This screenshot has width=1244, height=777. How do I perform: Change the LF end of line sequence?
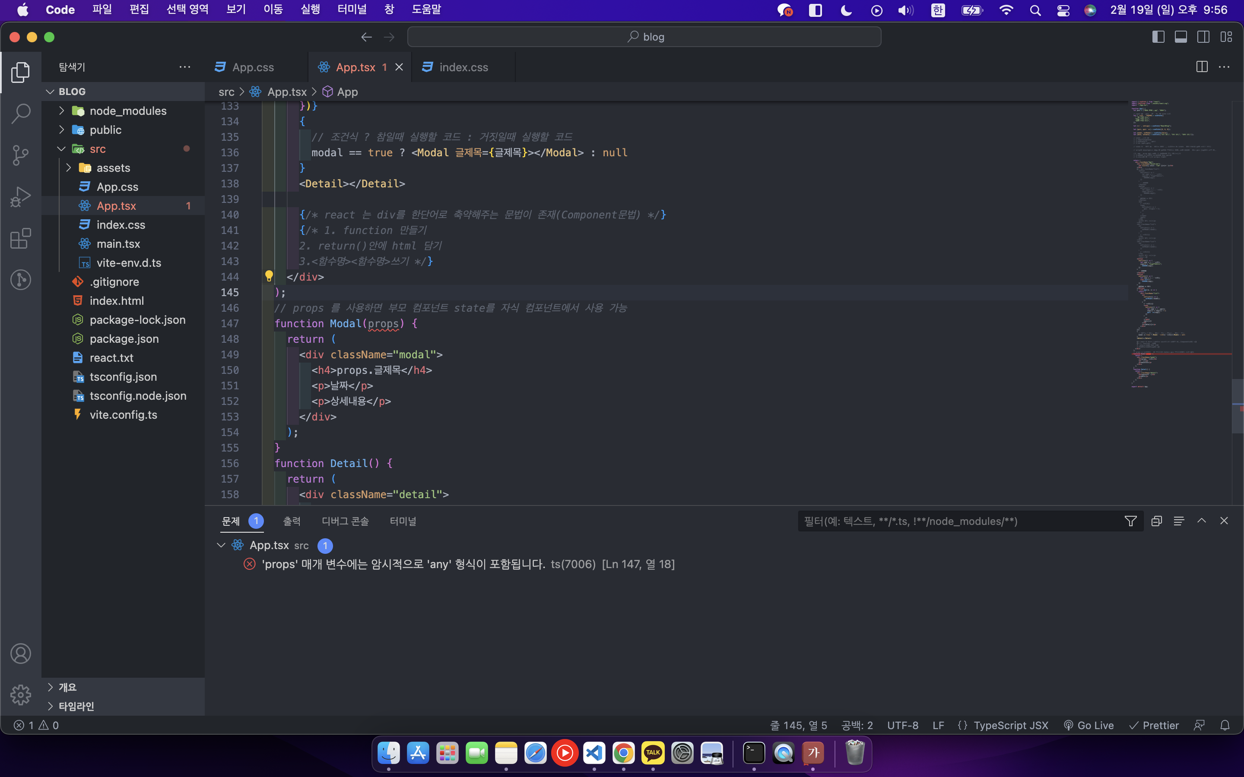938,725
